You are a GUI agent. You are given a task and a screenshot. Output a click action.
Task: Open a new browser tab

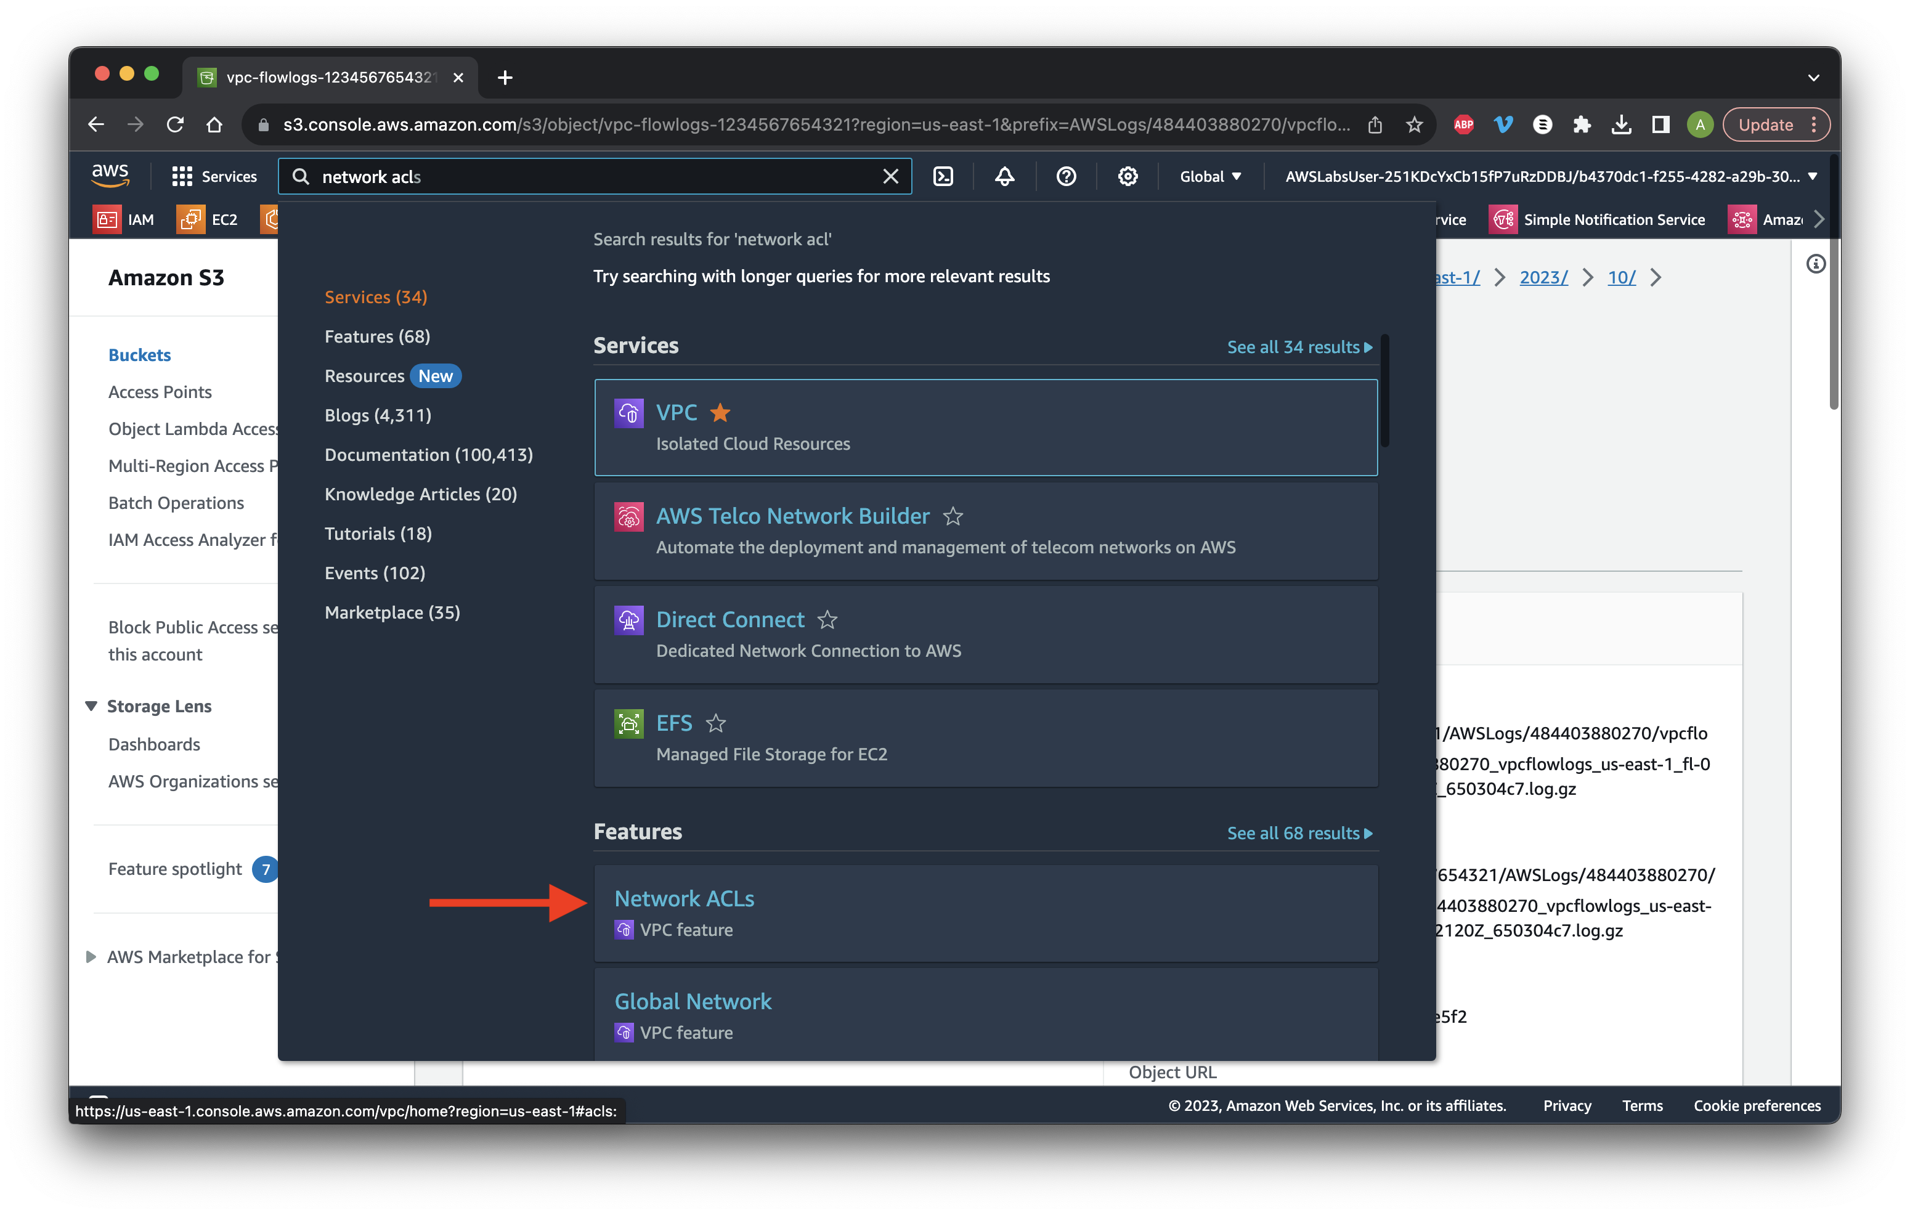coord(505,78)
